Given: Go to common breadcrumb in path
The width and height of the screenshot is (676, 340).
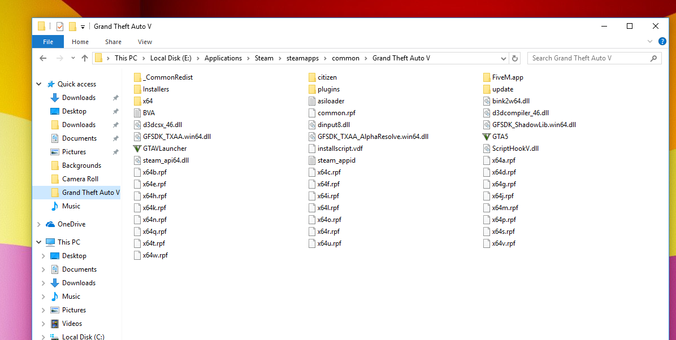Looking at the screenshot, I should 346,58.
